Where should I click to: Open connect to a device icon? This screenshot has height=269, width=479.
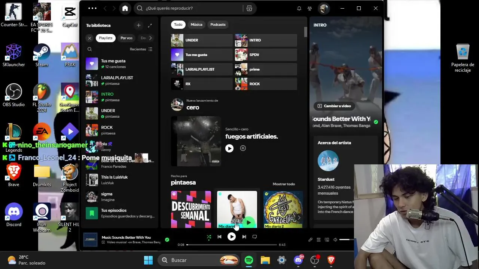(x=327, y=240)
